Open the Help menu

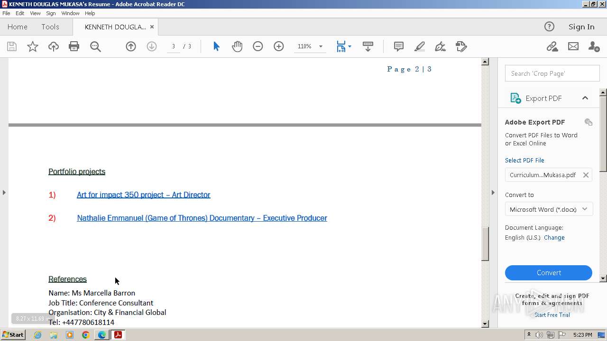click(x=90, y=13)
